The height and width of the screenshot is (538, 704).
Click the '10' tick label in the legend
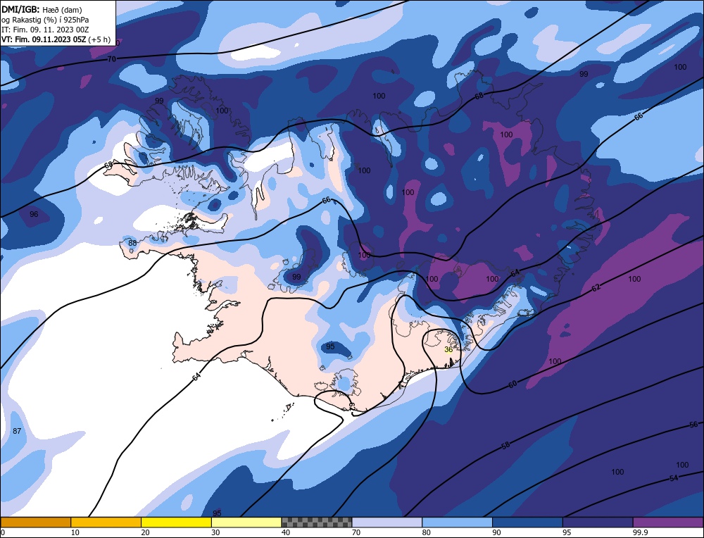75,532
